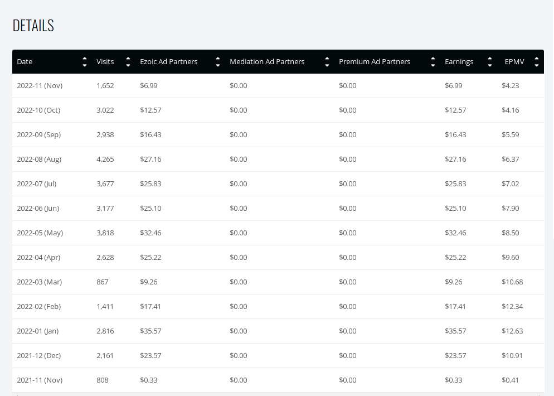Click visits value 4,265

pyautogui.click(x=105, y=159)
